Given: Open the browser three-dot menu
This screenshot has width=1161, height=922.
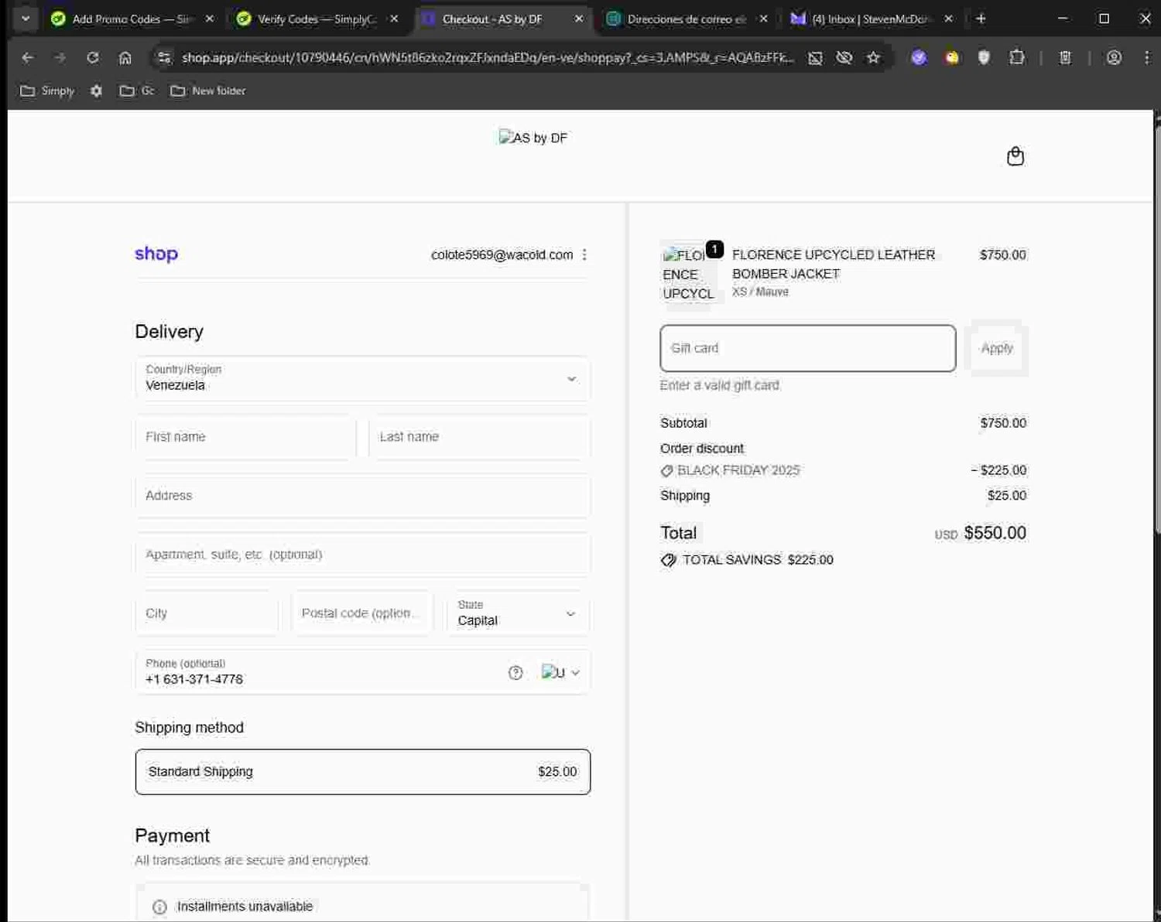Looking at the screenshot, I should point(1146,57).
